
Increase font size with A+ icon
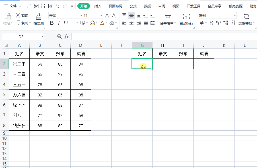click(107, 15)
